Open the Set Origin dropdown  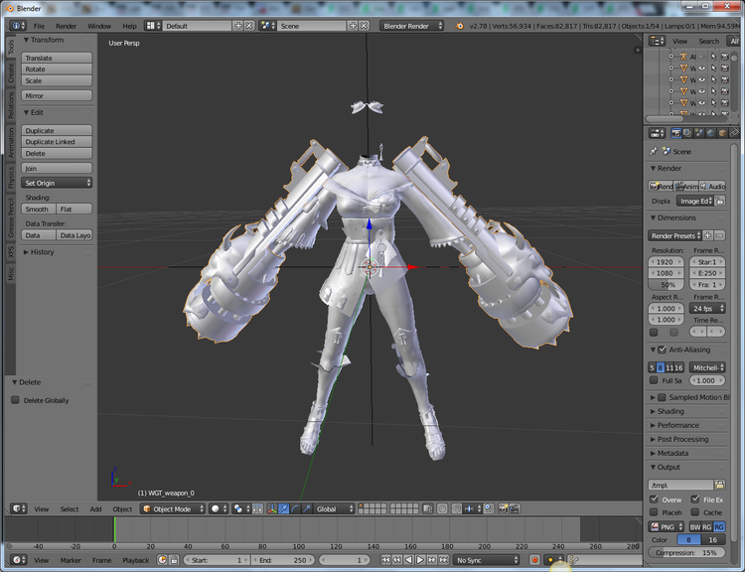[x=57, y=183]
